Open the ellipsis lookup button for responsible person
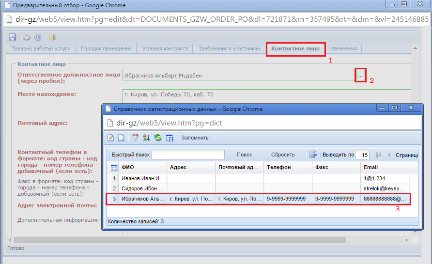Screen dimensions: 432x264 pyautogui.click(x=360, y=75)
